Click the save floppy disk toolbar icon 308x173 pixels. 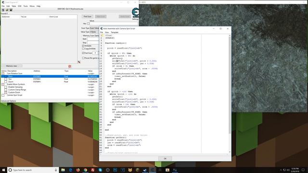point(11,10)
